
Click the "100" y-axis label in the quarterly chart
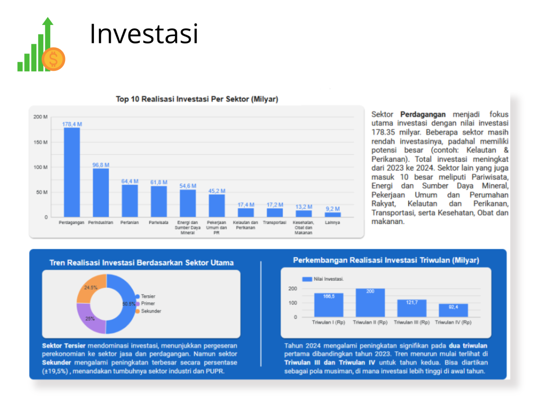(293, 303)
